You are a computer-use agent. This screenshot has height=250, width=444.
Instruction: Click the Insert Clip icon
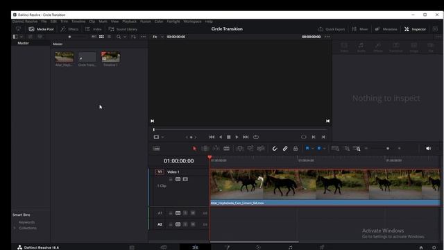(x=239, y=148)
